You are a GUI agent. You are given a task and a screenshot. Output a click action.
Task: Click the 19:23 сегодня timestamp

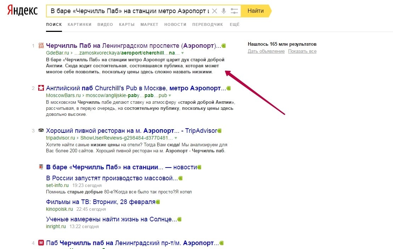pos(87,186)
